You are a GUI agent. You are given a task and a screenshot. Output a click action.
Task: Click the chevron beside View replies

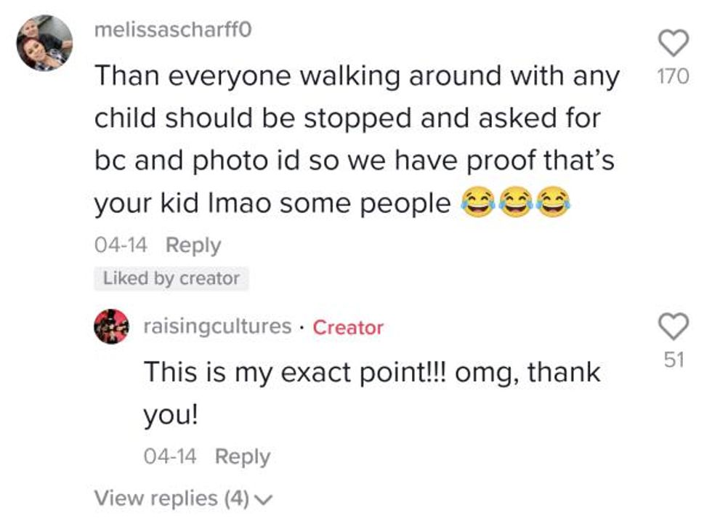click(264, 499)
